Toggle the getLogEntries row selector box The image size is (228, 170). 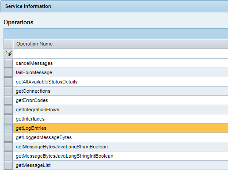click(8, 128)
